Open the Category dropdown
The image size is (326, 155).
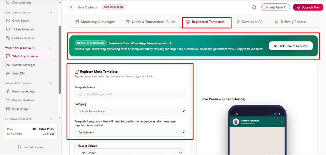coord(130,111)
